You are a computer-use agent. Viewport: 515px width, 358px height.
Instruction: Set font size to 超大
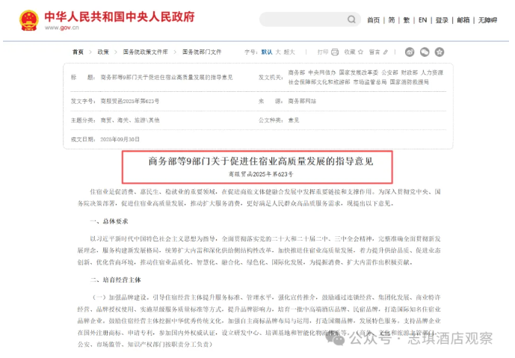pos(289,52)
